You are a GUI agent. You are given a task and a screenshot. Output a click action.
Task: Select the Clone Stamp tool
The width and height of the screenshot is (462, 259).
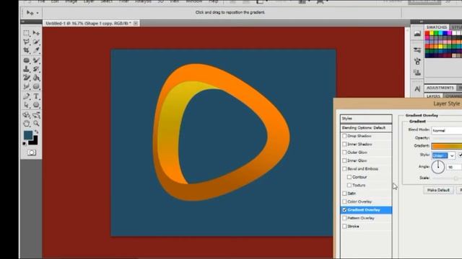(27, 69)
